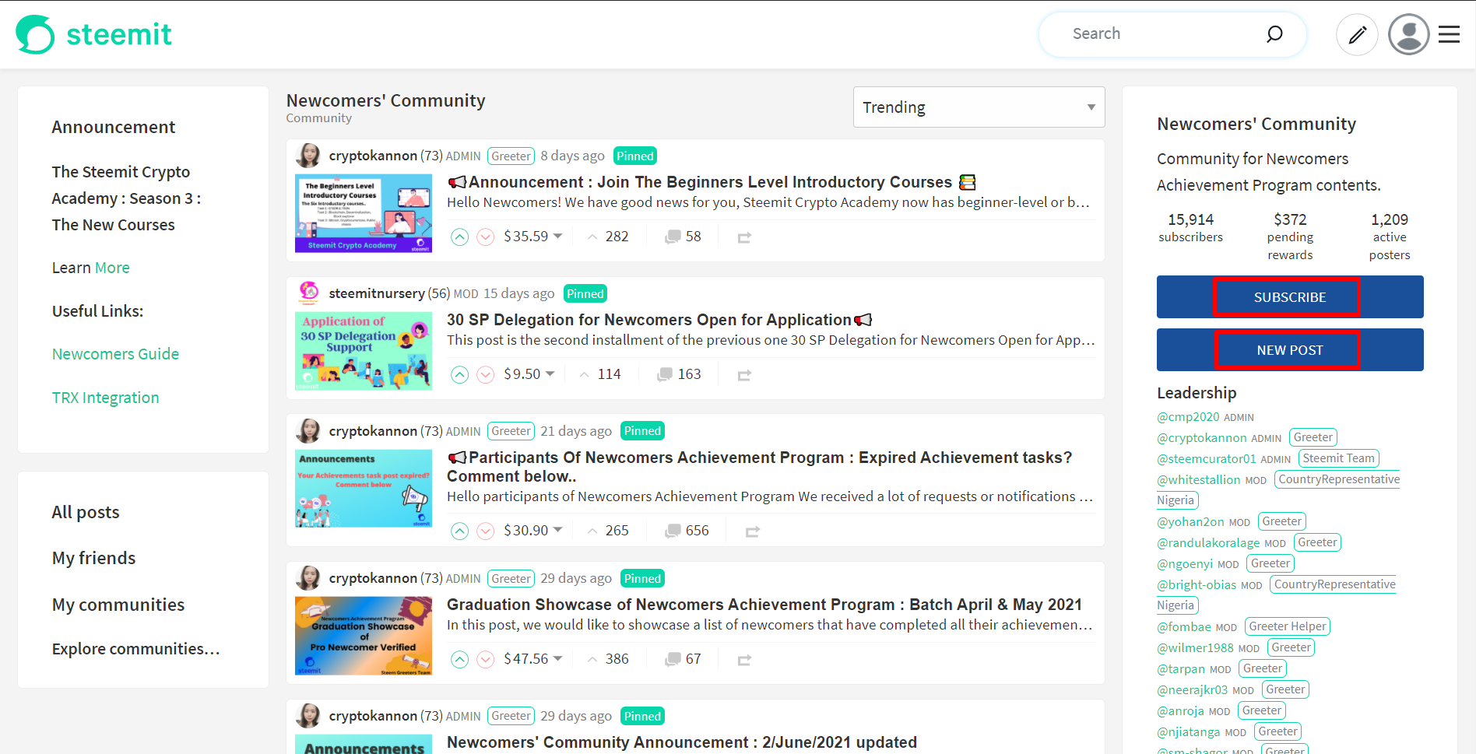This screenshot has height=754, width=1476.
Task: Open @bright-obias profile link
Action: (x=1197, y=585)
